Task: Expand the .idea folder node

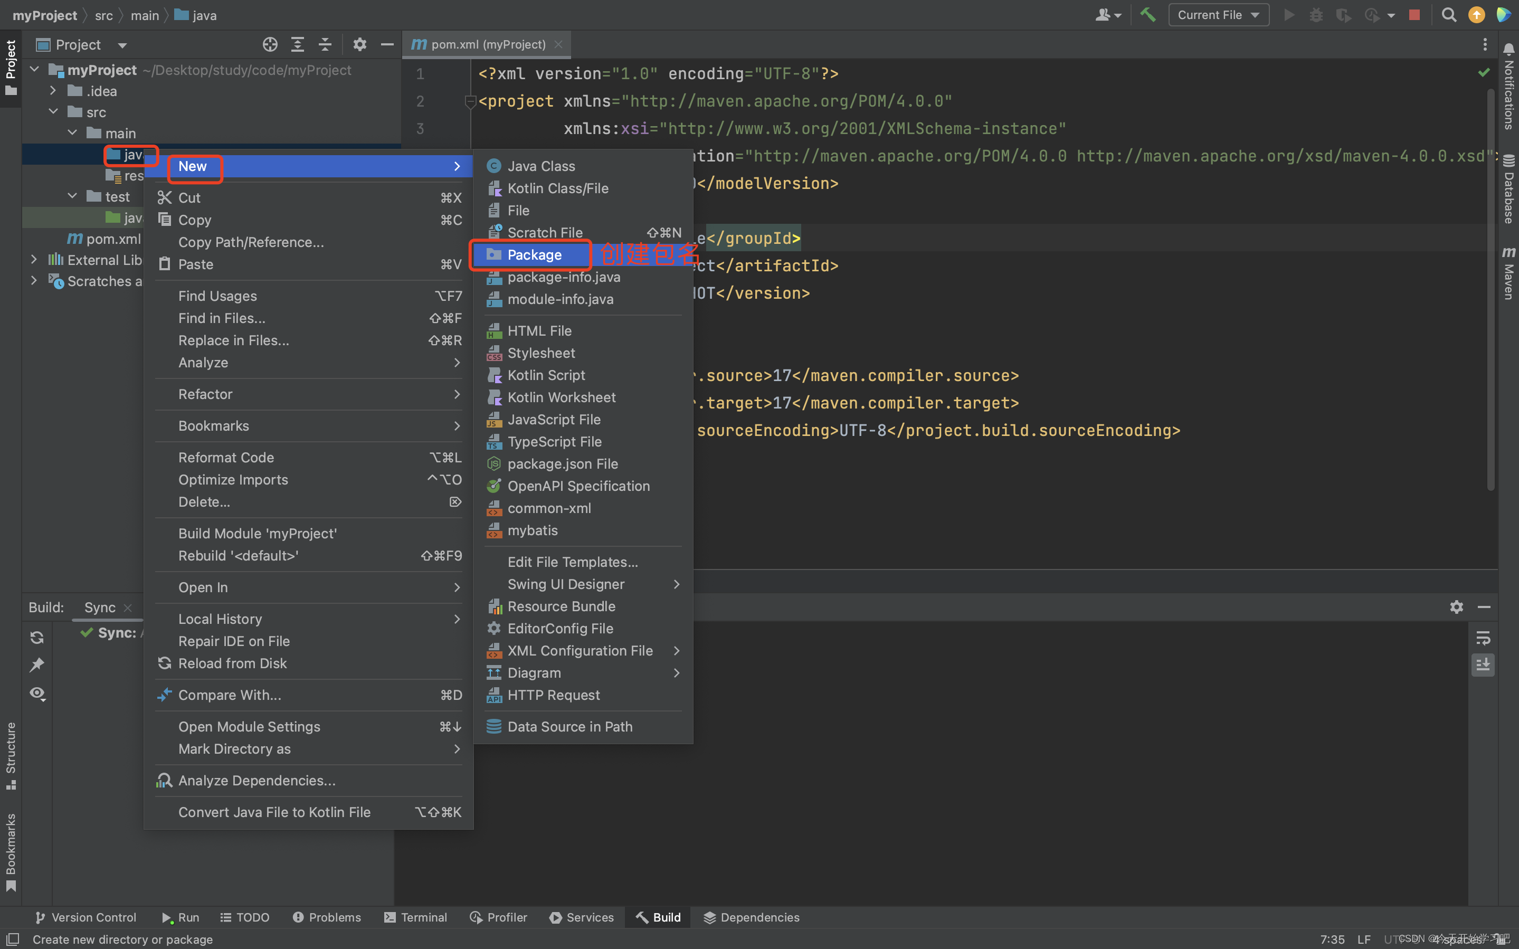Action: pyautogui.click(x=53, y=91)
